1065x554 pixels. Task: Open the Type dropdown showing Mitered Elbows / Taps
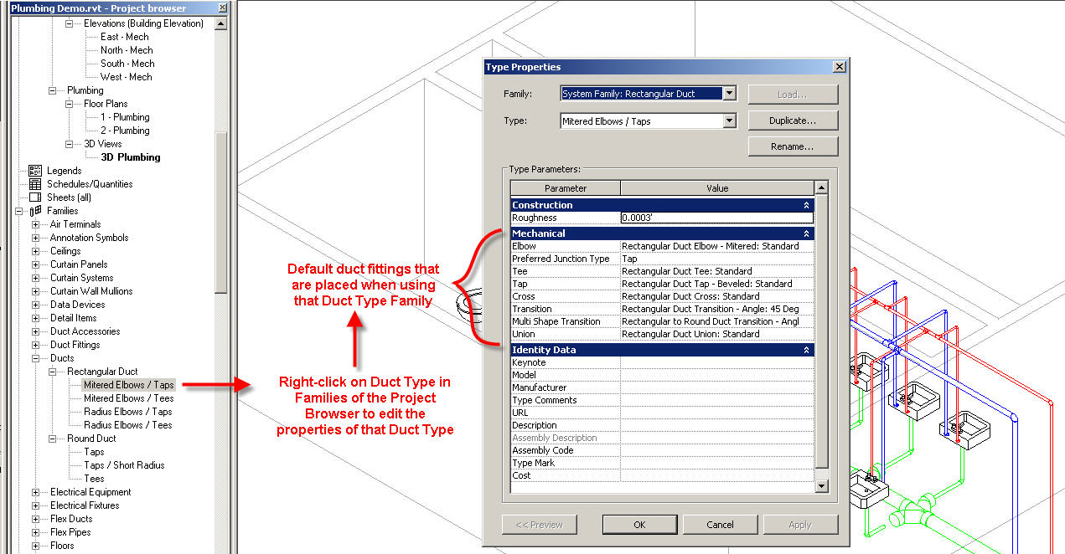pyautogui.click(x=729, y=121)
